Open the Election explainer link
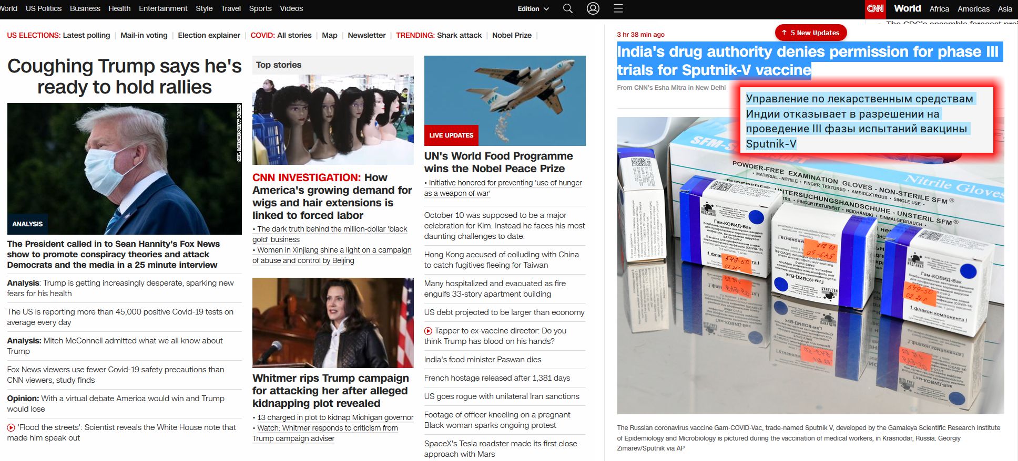The height and width of the screenshot is (461, 1018). pos(209,35)
